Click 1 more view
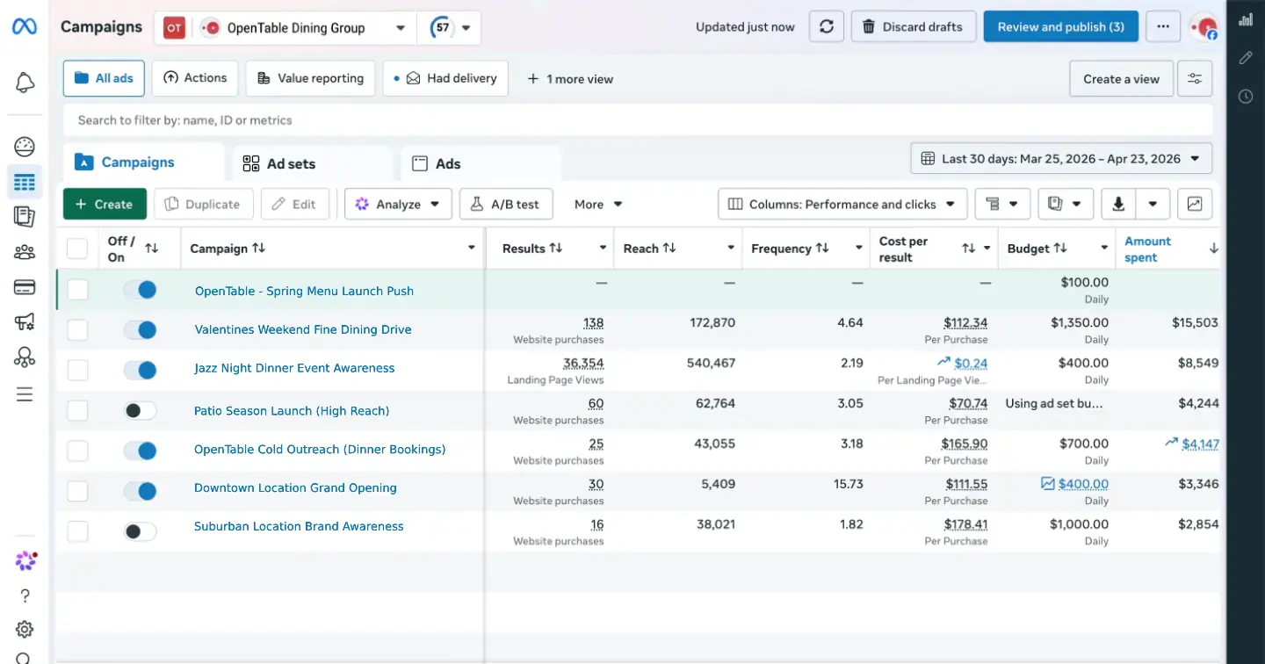The width and height of the screenshot is (1265, 664). [x=570, y=79]
